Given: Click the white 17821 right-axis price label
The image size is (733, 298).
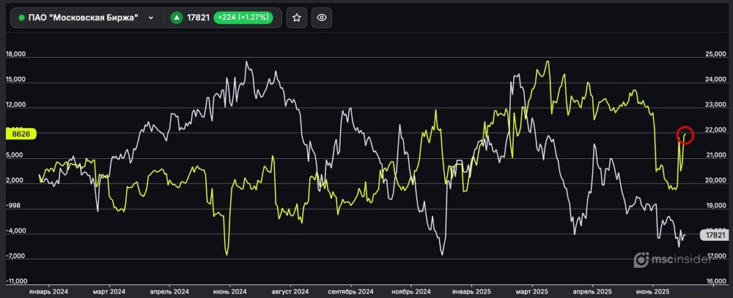Looking at the screenshot, I should 714,235.
